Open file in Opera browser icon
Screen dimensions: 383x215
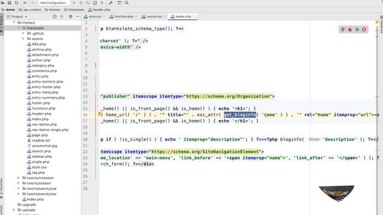(x=364, y=29)
